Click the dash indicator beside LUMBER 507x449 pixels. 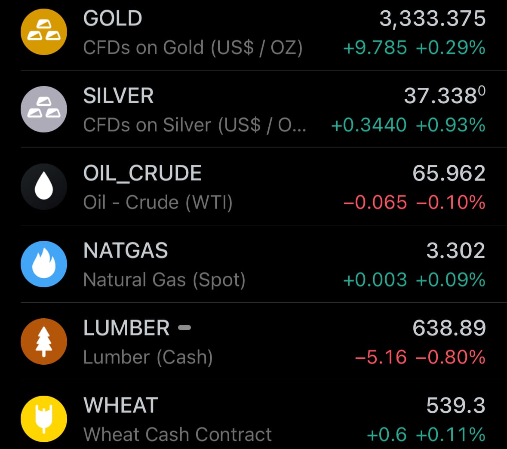(x=184, y=328)
